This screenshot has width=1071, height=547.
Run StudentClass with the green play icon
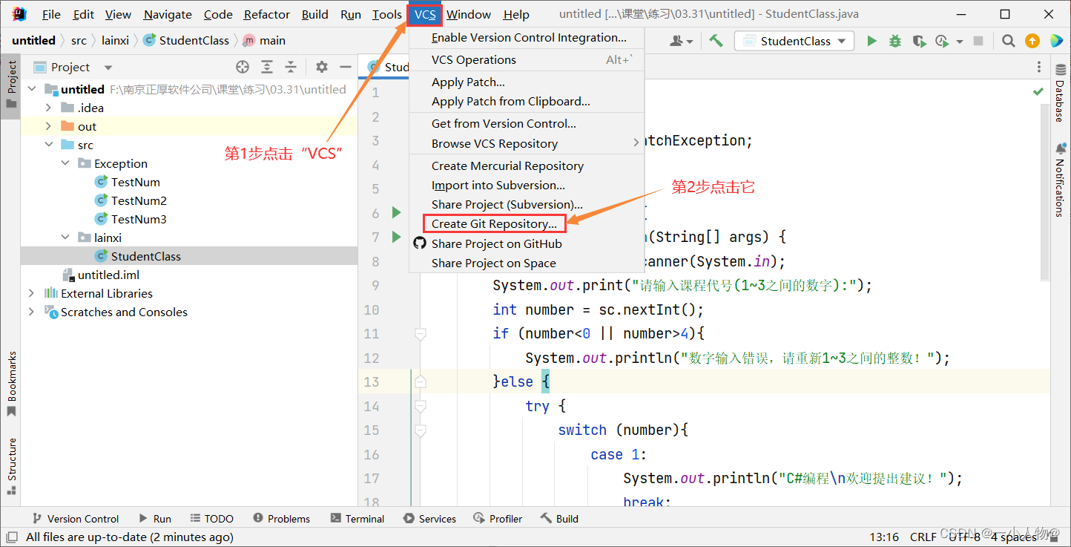(872, 41)
